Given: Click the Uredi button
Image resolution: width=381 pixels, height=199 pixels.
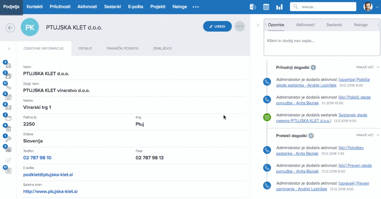Looking at the screenshot, I should (217, 26).
